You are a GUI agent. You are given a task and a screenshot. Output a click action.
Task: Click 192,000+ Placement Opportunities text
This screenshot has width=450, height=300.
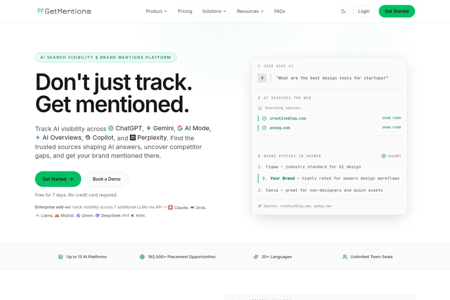tap(182, 257)
